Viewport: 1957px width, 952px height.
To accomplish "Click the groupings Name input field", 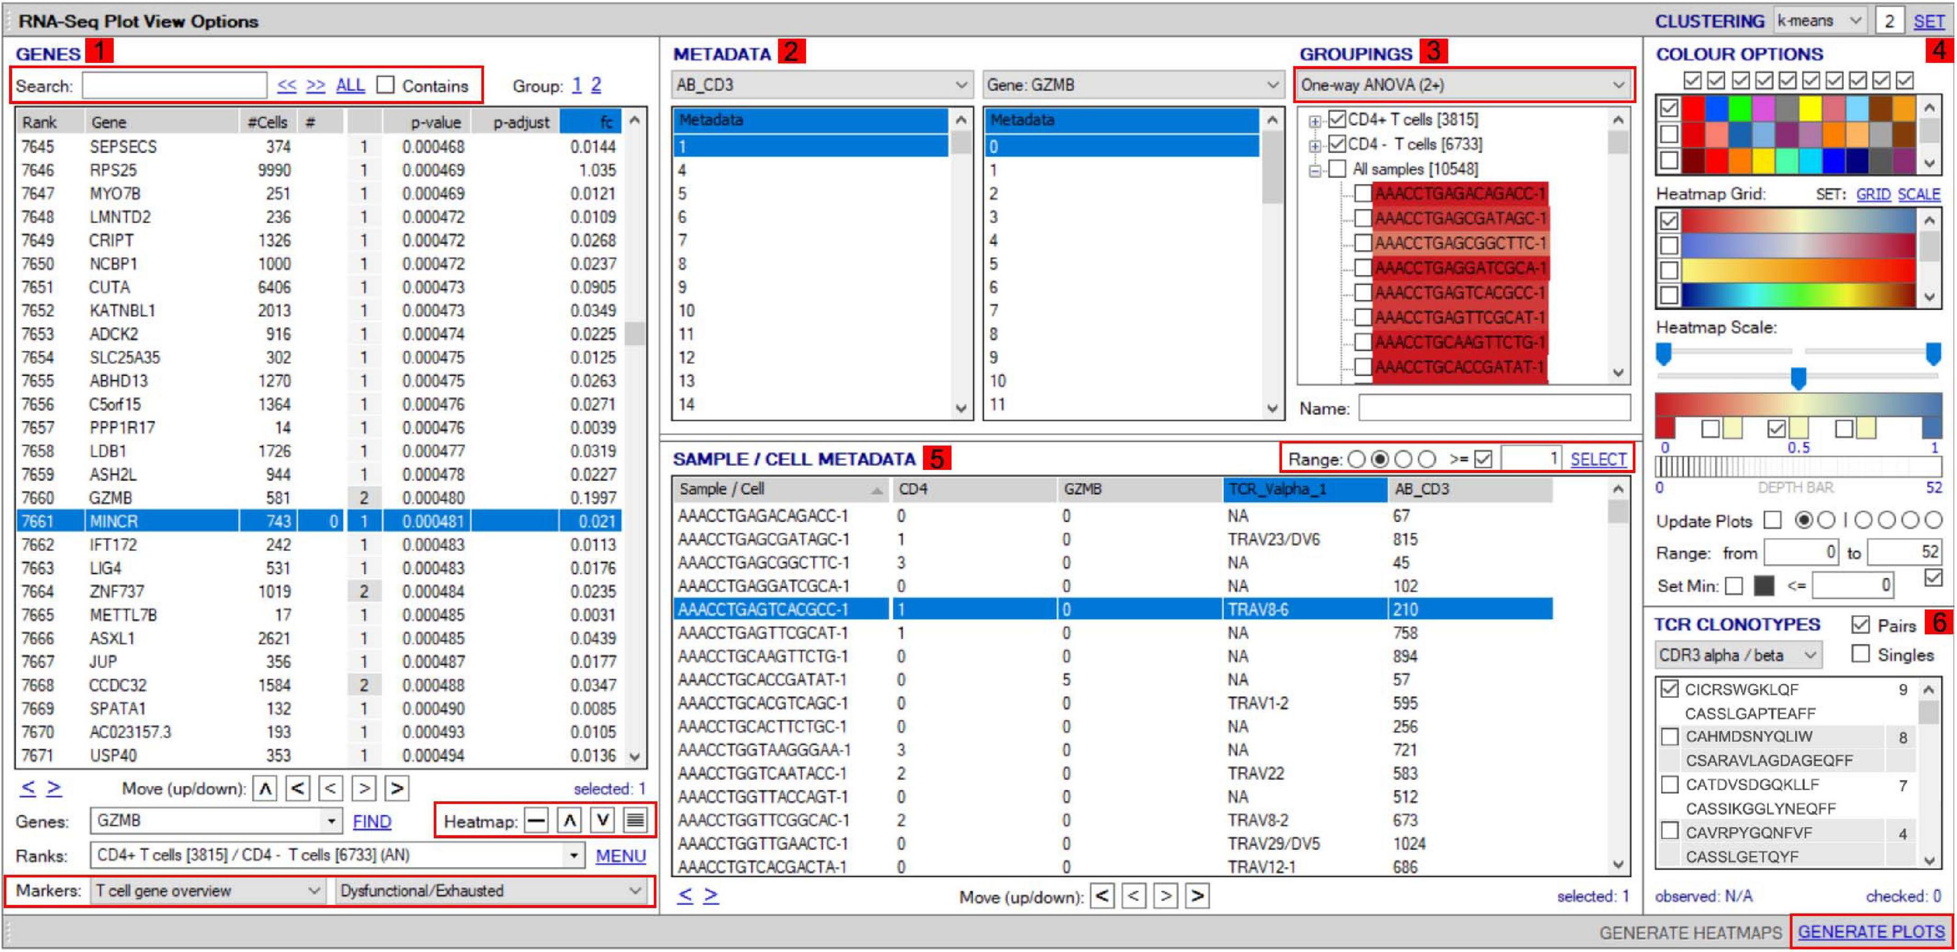I will [x=1494, y=408].
